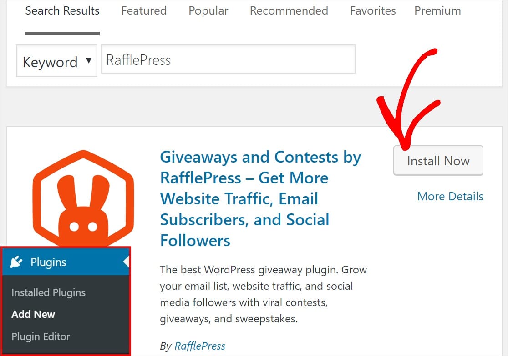The width and height of the screenshot is (508, 356).
Task: Switch to the Featured tab
Action: point(144,11)
